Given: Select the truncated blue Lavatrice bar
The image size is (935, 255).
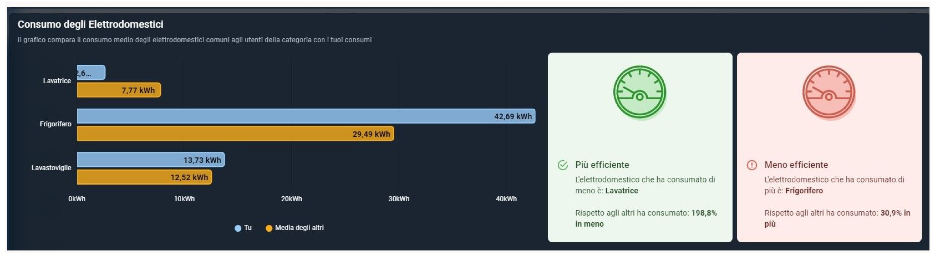Looking at the screenshot, I should pos(91,73).
